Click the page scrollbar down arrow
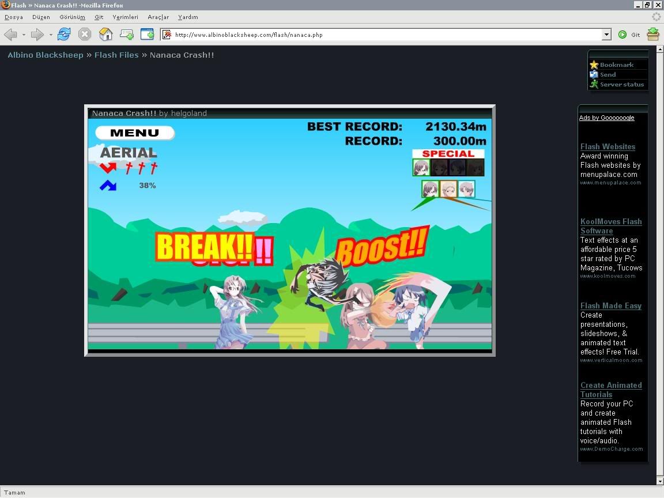664x498 pixels. pyautogui.click(x=660, y=481)
